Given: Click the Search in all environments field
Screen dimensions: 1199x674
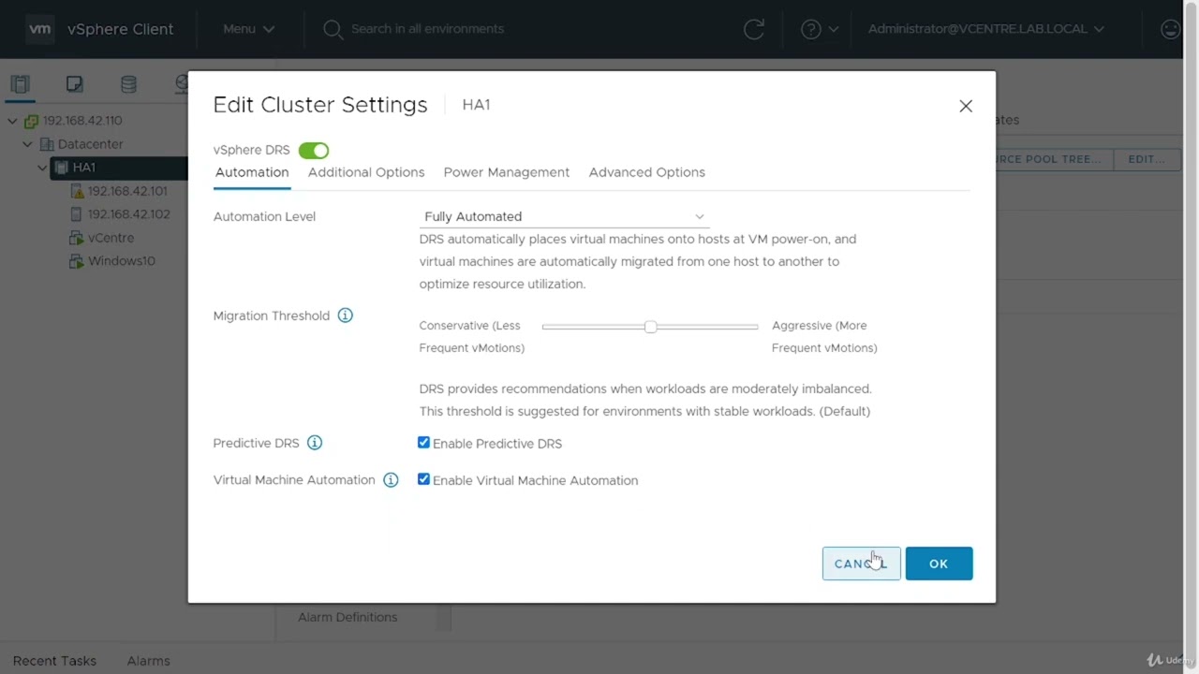Looking at the screenshot, I should coord(427,29).
